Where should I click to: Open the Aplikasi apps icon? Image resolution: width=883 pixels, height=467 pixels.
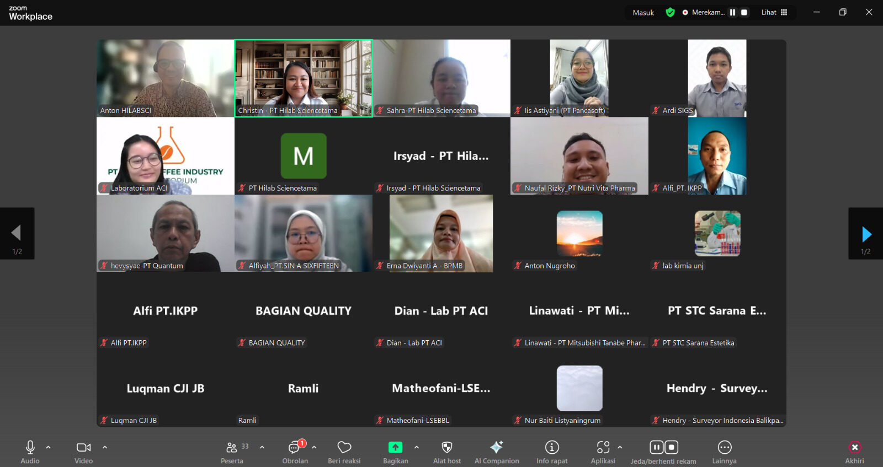click(x=603, y=447)
